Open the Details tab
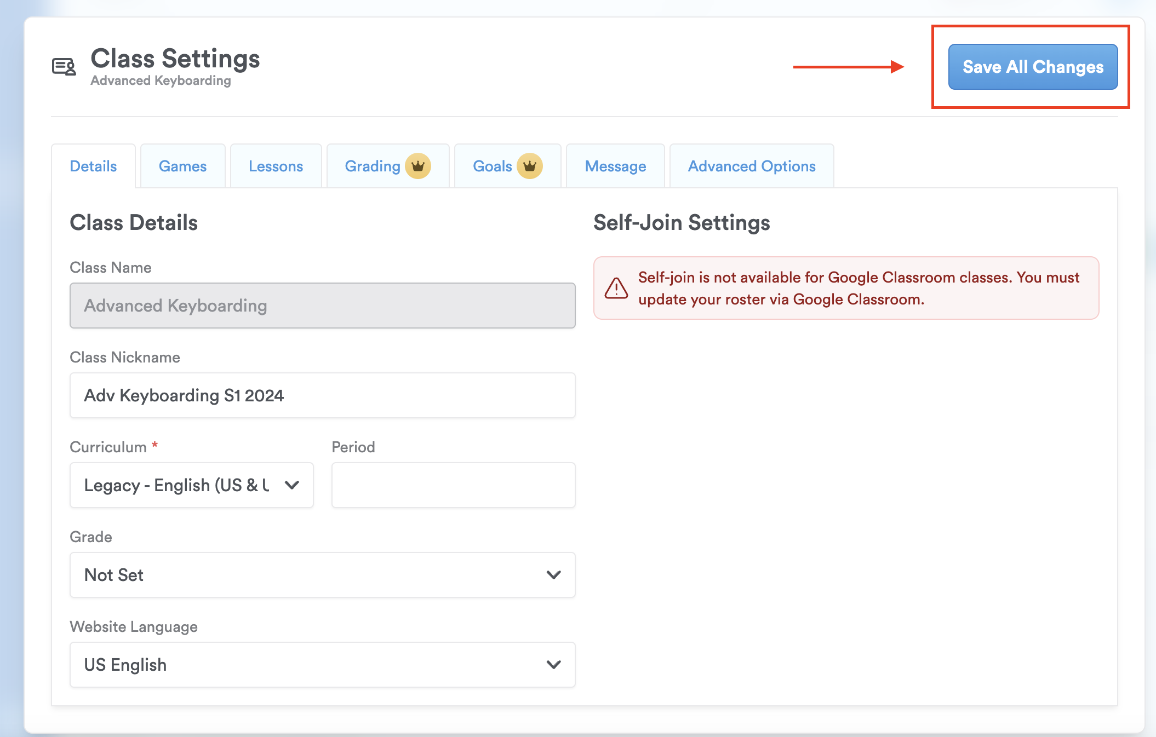 (x=93, y=166)
